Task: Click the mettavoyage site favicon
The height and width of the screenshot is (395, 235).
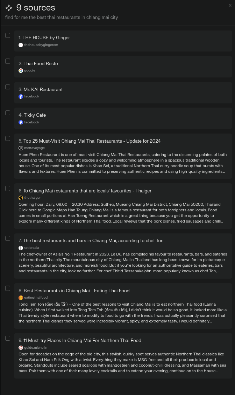Action: [x=21, y=148]
